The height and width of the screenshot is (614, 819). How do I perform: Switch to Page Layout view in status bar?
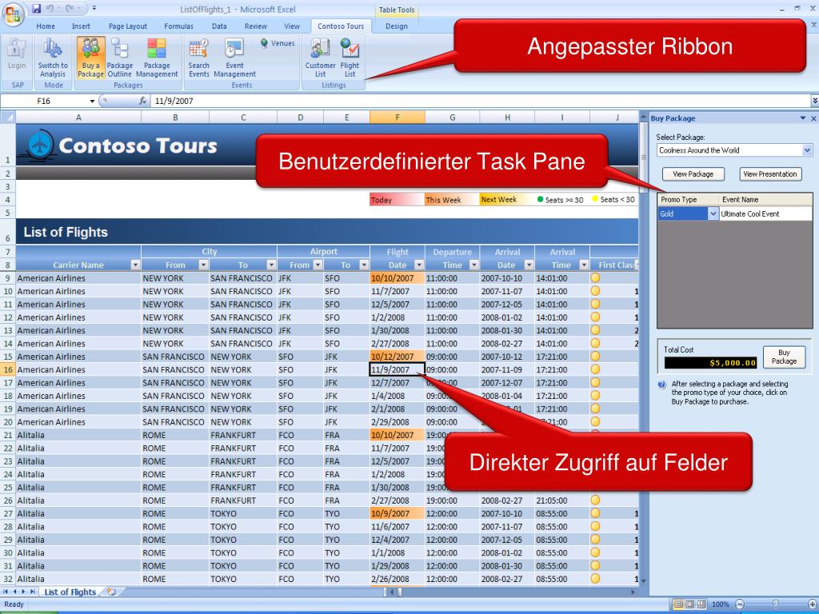(x=689, y=604)
